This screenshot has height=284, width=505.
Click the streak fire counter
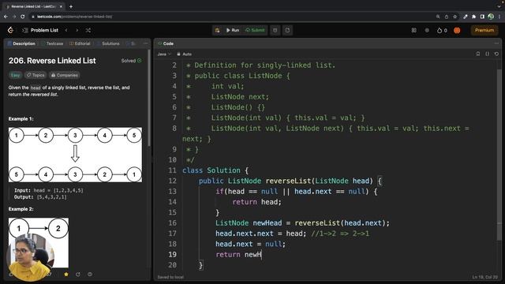(442, 30)
